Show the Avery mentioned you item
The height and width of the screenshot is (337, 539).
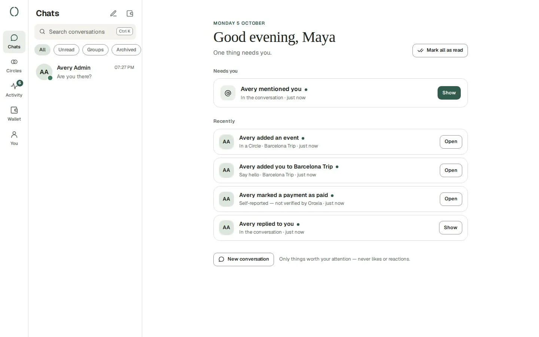[449, 93]
